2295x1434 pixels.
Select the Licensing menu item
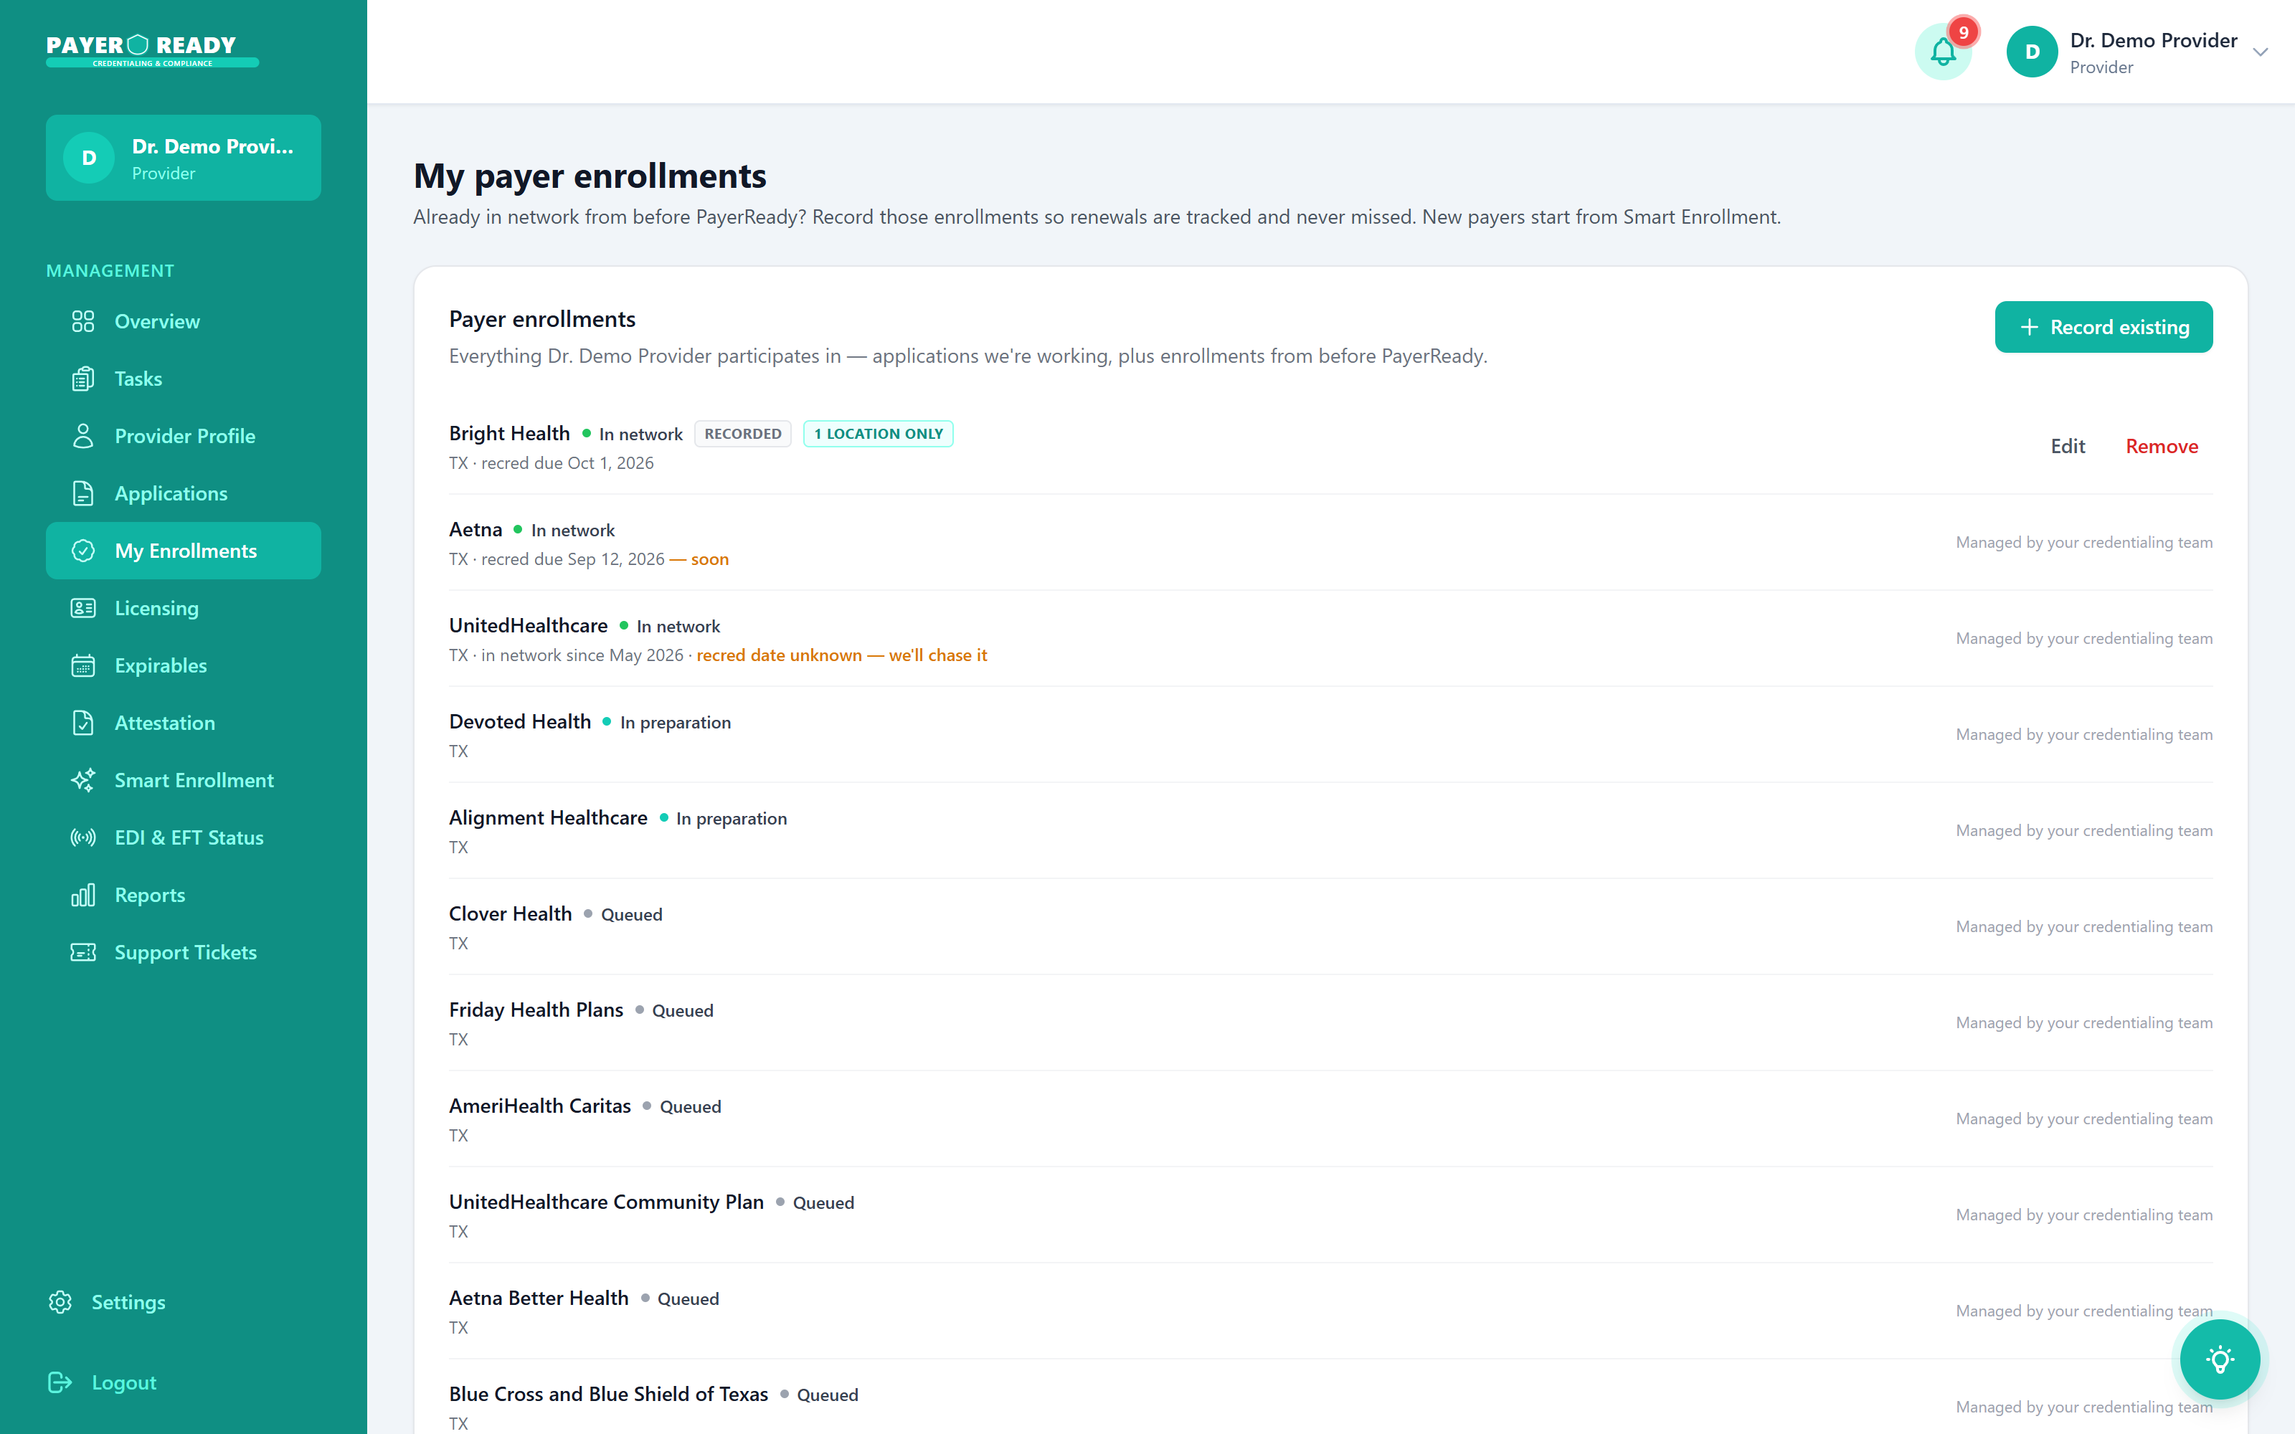[183, 608]
